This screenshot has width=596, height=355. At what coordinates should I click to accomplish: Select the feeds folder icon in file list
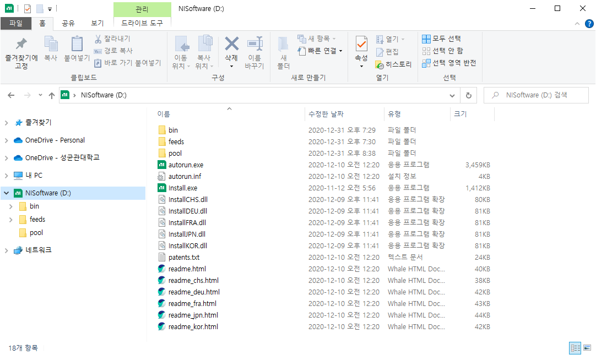162,141
